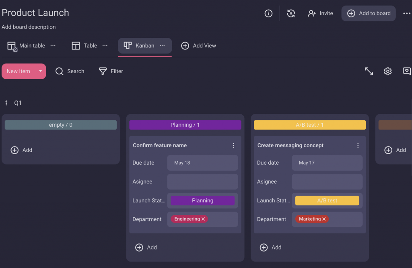Open the automations sync icon
Screen dimensions: 412x268
[x=291, y=13]
